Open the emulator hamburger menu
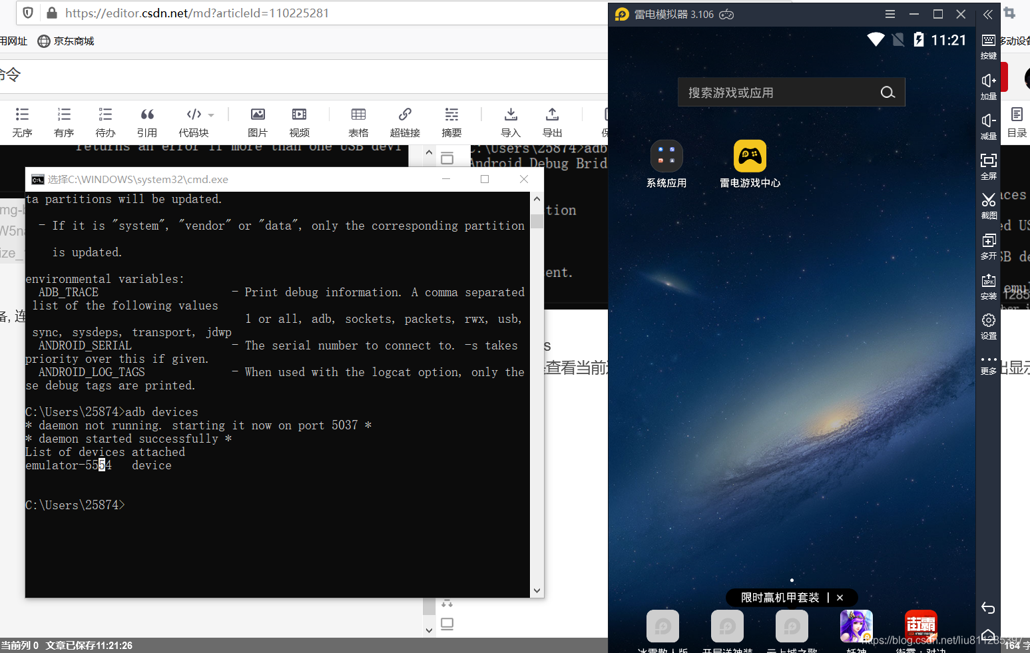 click(x=890, y=14)
